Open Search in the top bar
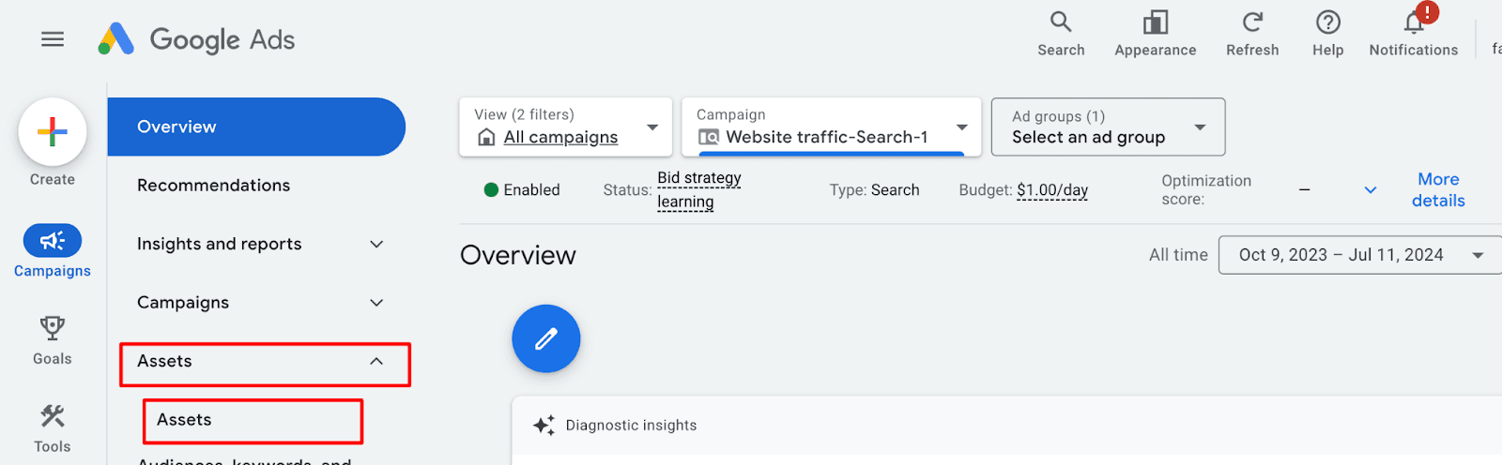Image resolution: width=1502 pixels, height=465 pixels. (x=1061, y=34)
